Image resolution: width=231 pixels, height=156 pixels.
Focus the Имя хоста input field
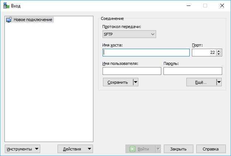[146, 52]
